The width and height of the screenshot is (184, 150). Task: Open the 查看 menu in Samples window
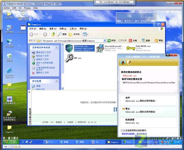(53, 29)
